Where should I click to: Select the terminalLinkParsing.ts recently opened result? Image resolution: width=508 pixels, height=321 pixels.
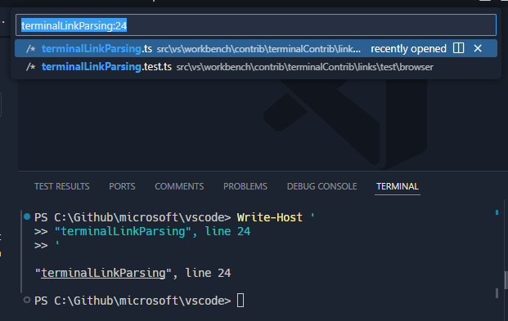(256, 48)
